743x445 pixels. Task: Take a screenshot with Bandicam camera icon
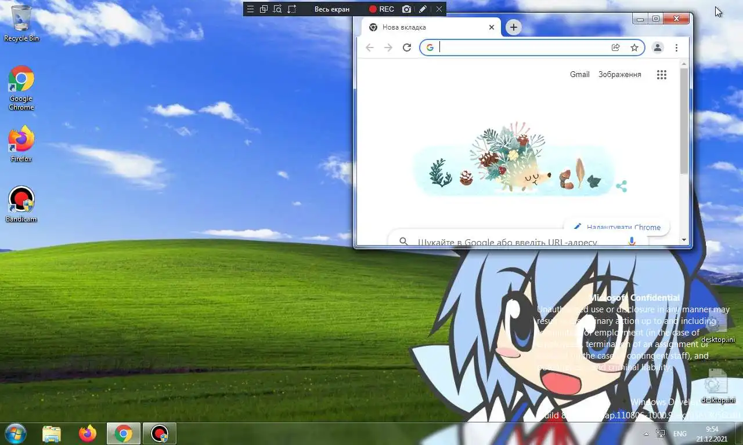(407, 9)
